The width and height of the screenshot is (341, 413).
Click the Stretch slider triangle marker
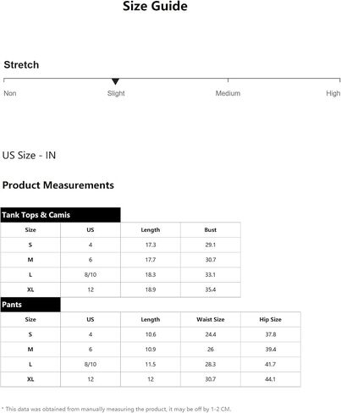click(115, 81)
